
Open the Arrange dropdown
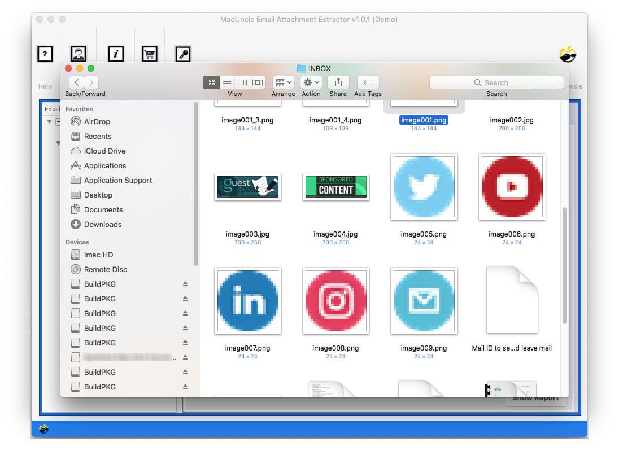point(284,82)
